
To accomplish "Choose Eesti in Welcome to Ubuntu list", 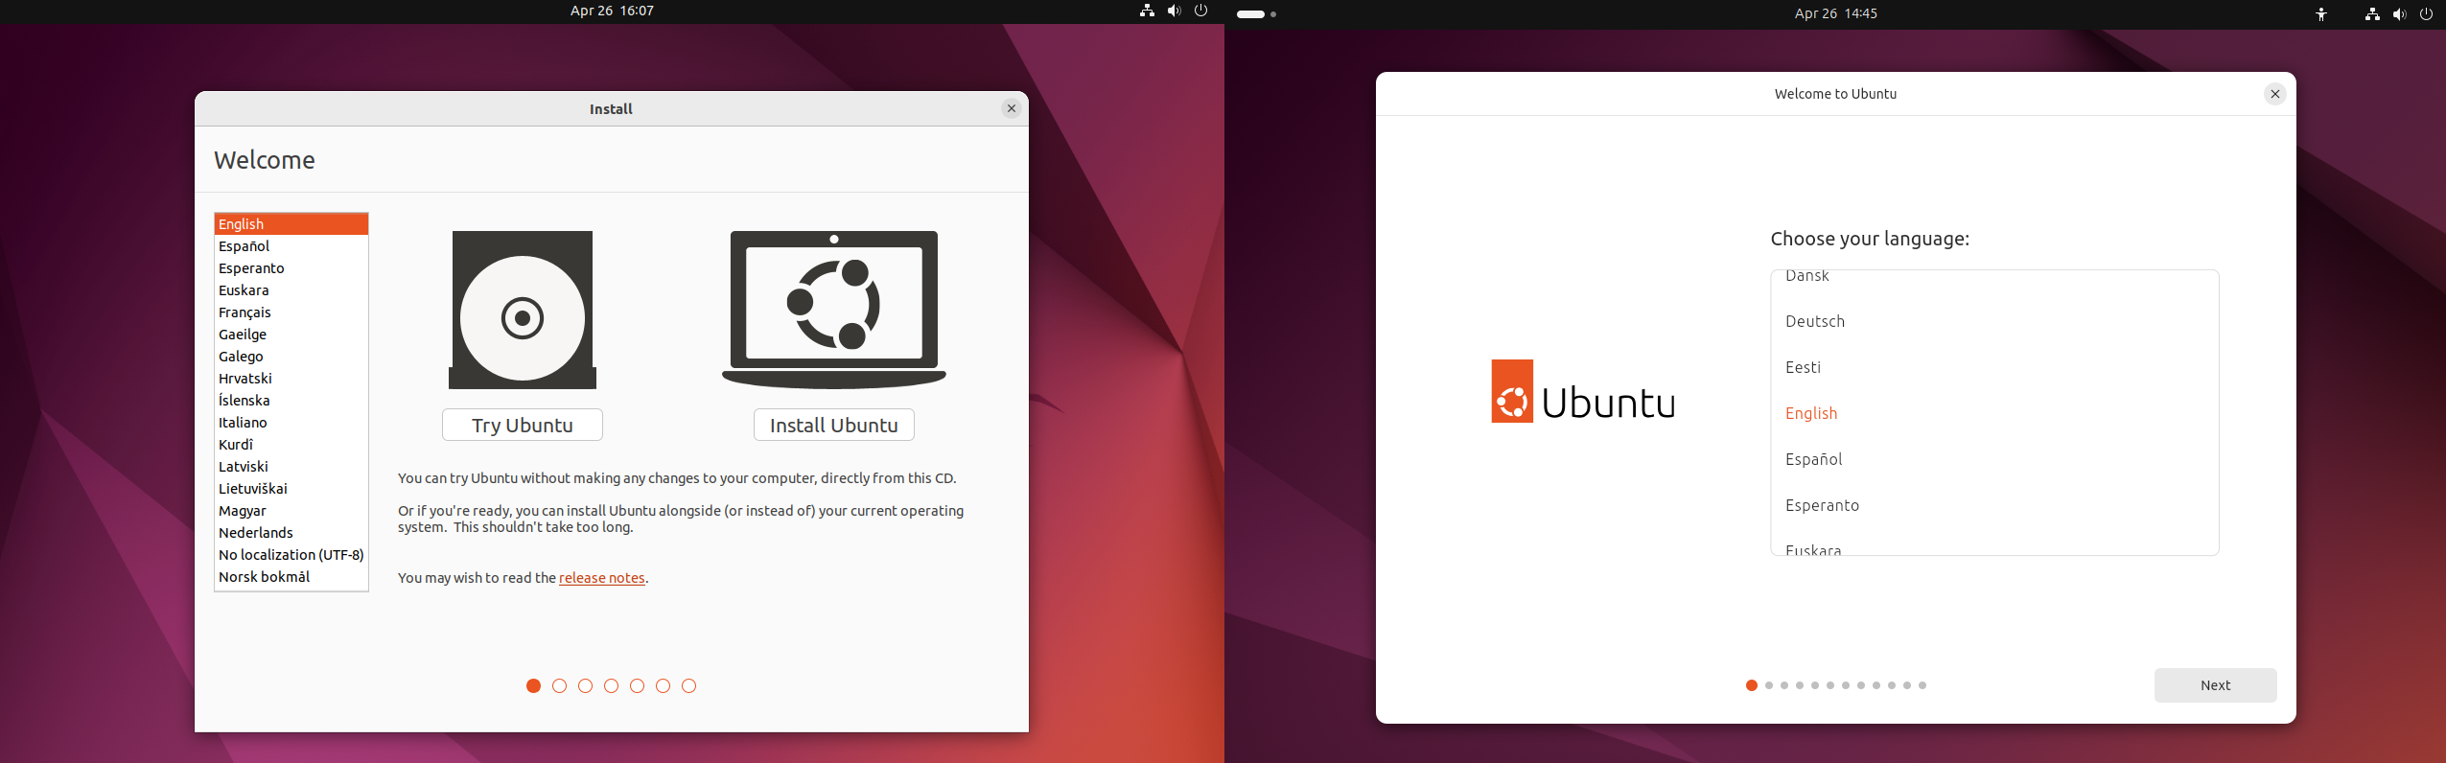I will [x=1994, y=367].
